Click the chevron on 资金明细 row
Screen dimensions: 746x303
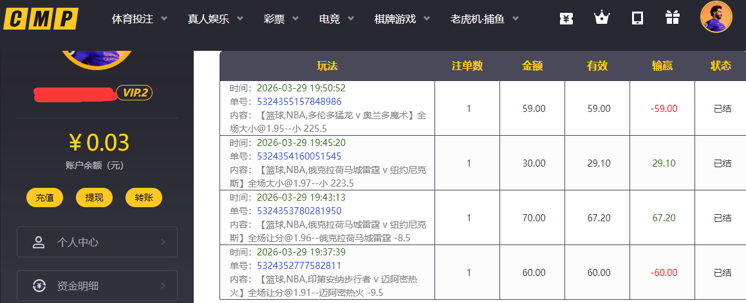point(163,286)
